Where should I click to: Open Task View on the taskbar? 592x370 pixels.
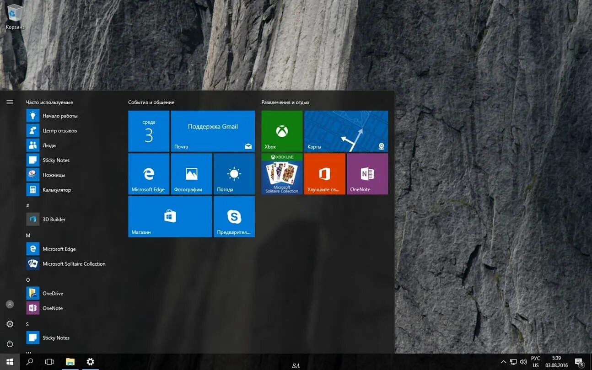(x=49, y=362)
